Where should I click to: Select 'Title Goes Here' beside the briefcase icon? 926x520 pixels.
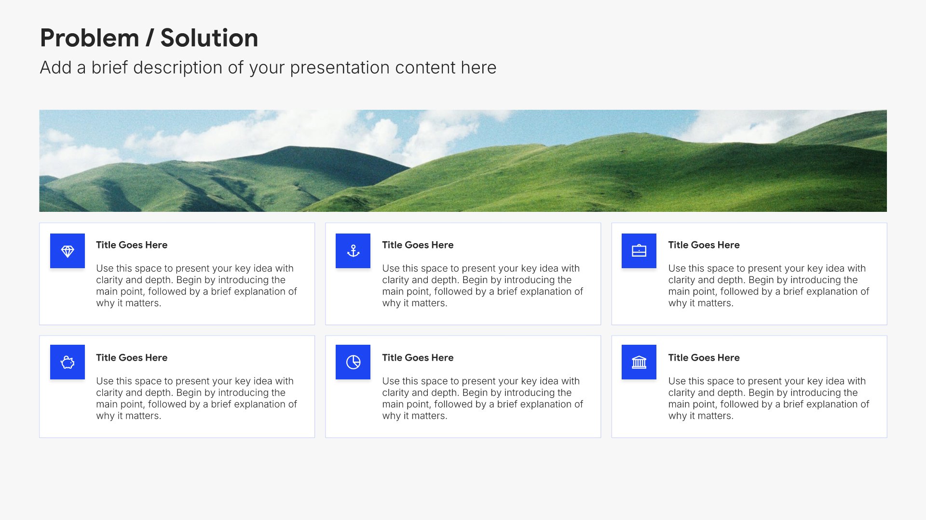(x=704, y=245)
